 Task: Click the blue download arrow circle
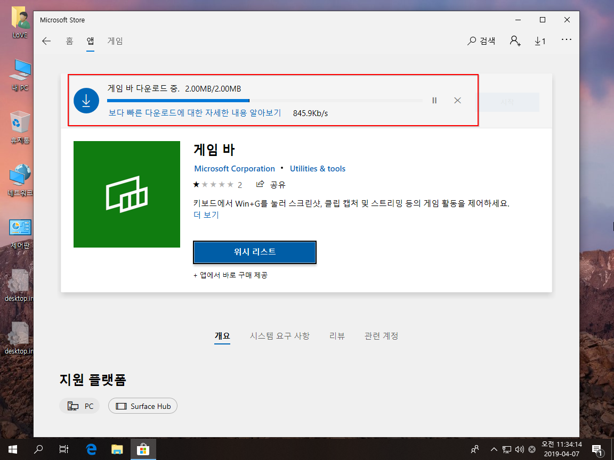point(86,101)
